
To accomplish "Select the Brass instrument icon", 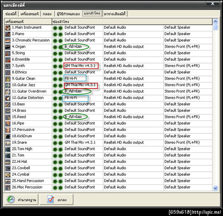I will (x=8, y=111).
